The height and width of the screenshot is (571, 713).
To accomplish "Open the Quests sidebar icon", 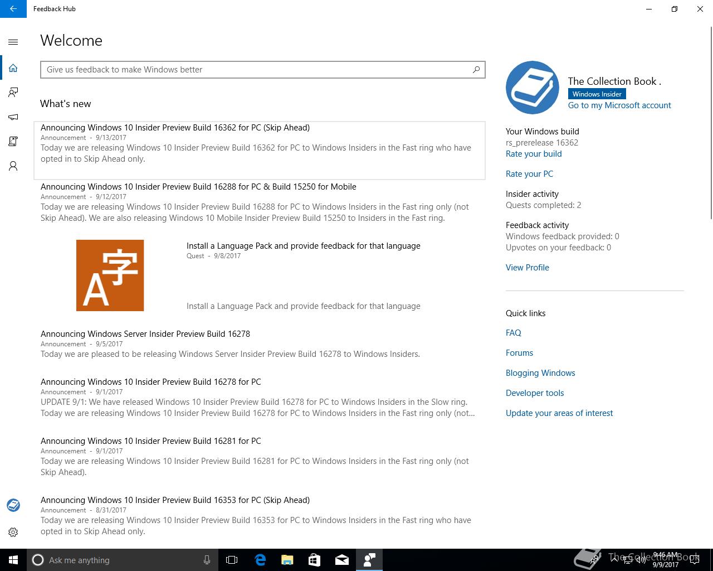I will (13, 142).
